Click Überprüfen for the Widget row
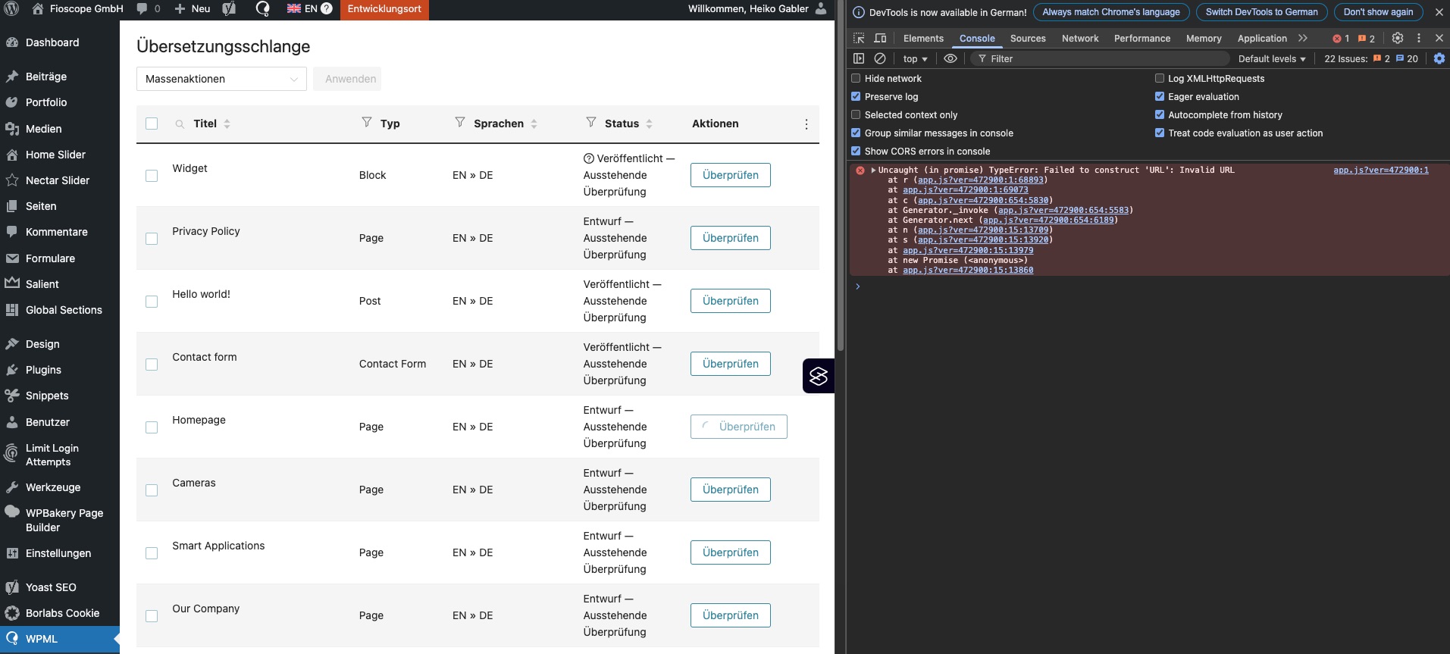Viewport: 1450px width, 654px height. coord(730,175)
